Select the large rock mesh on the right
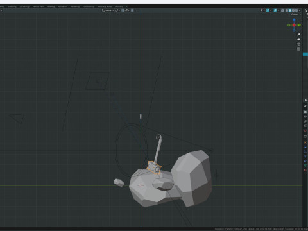 click(x=193, y=178)
